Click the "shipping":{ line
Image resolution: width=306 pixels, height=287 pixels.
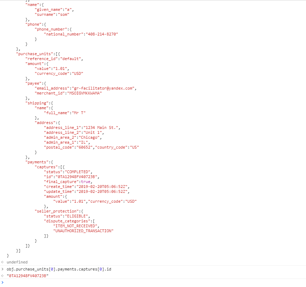(39, 103)
